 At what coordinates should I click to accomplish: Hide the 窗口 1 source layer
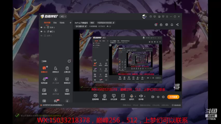[41, 31]
